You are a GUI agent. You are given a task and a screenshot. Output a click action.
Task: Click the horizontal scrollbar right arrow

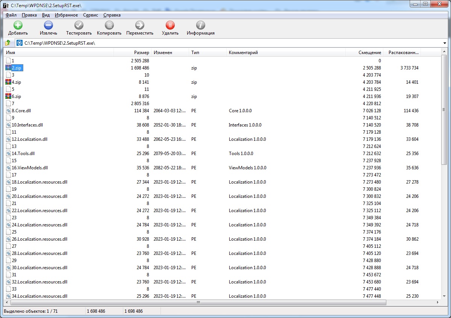coord(437,302)
